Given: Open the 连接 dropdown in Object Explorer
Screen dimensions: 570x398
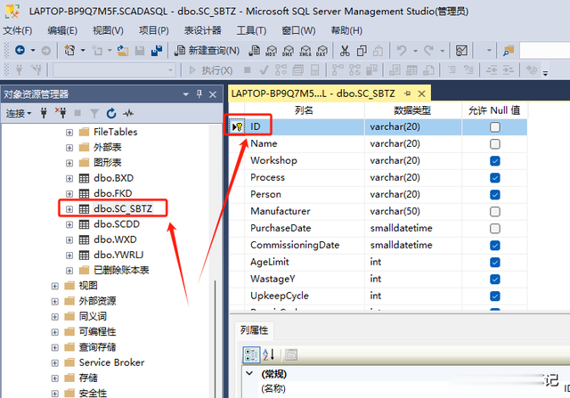Looking at the screenshot, I should point(19,113).
